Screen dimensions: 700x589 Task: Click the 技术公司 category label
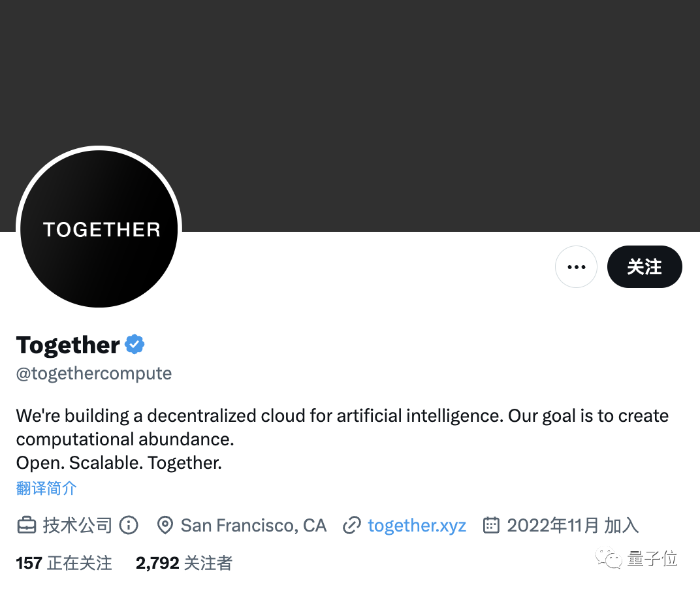click(x=78, y=525)
